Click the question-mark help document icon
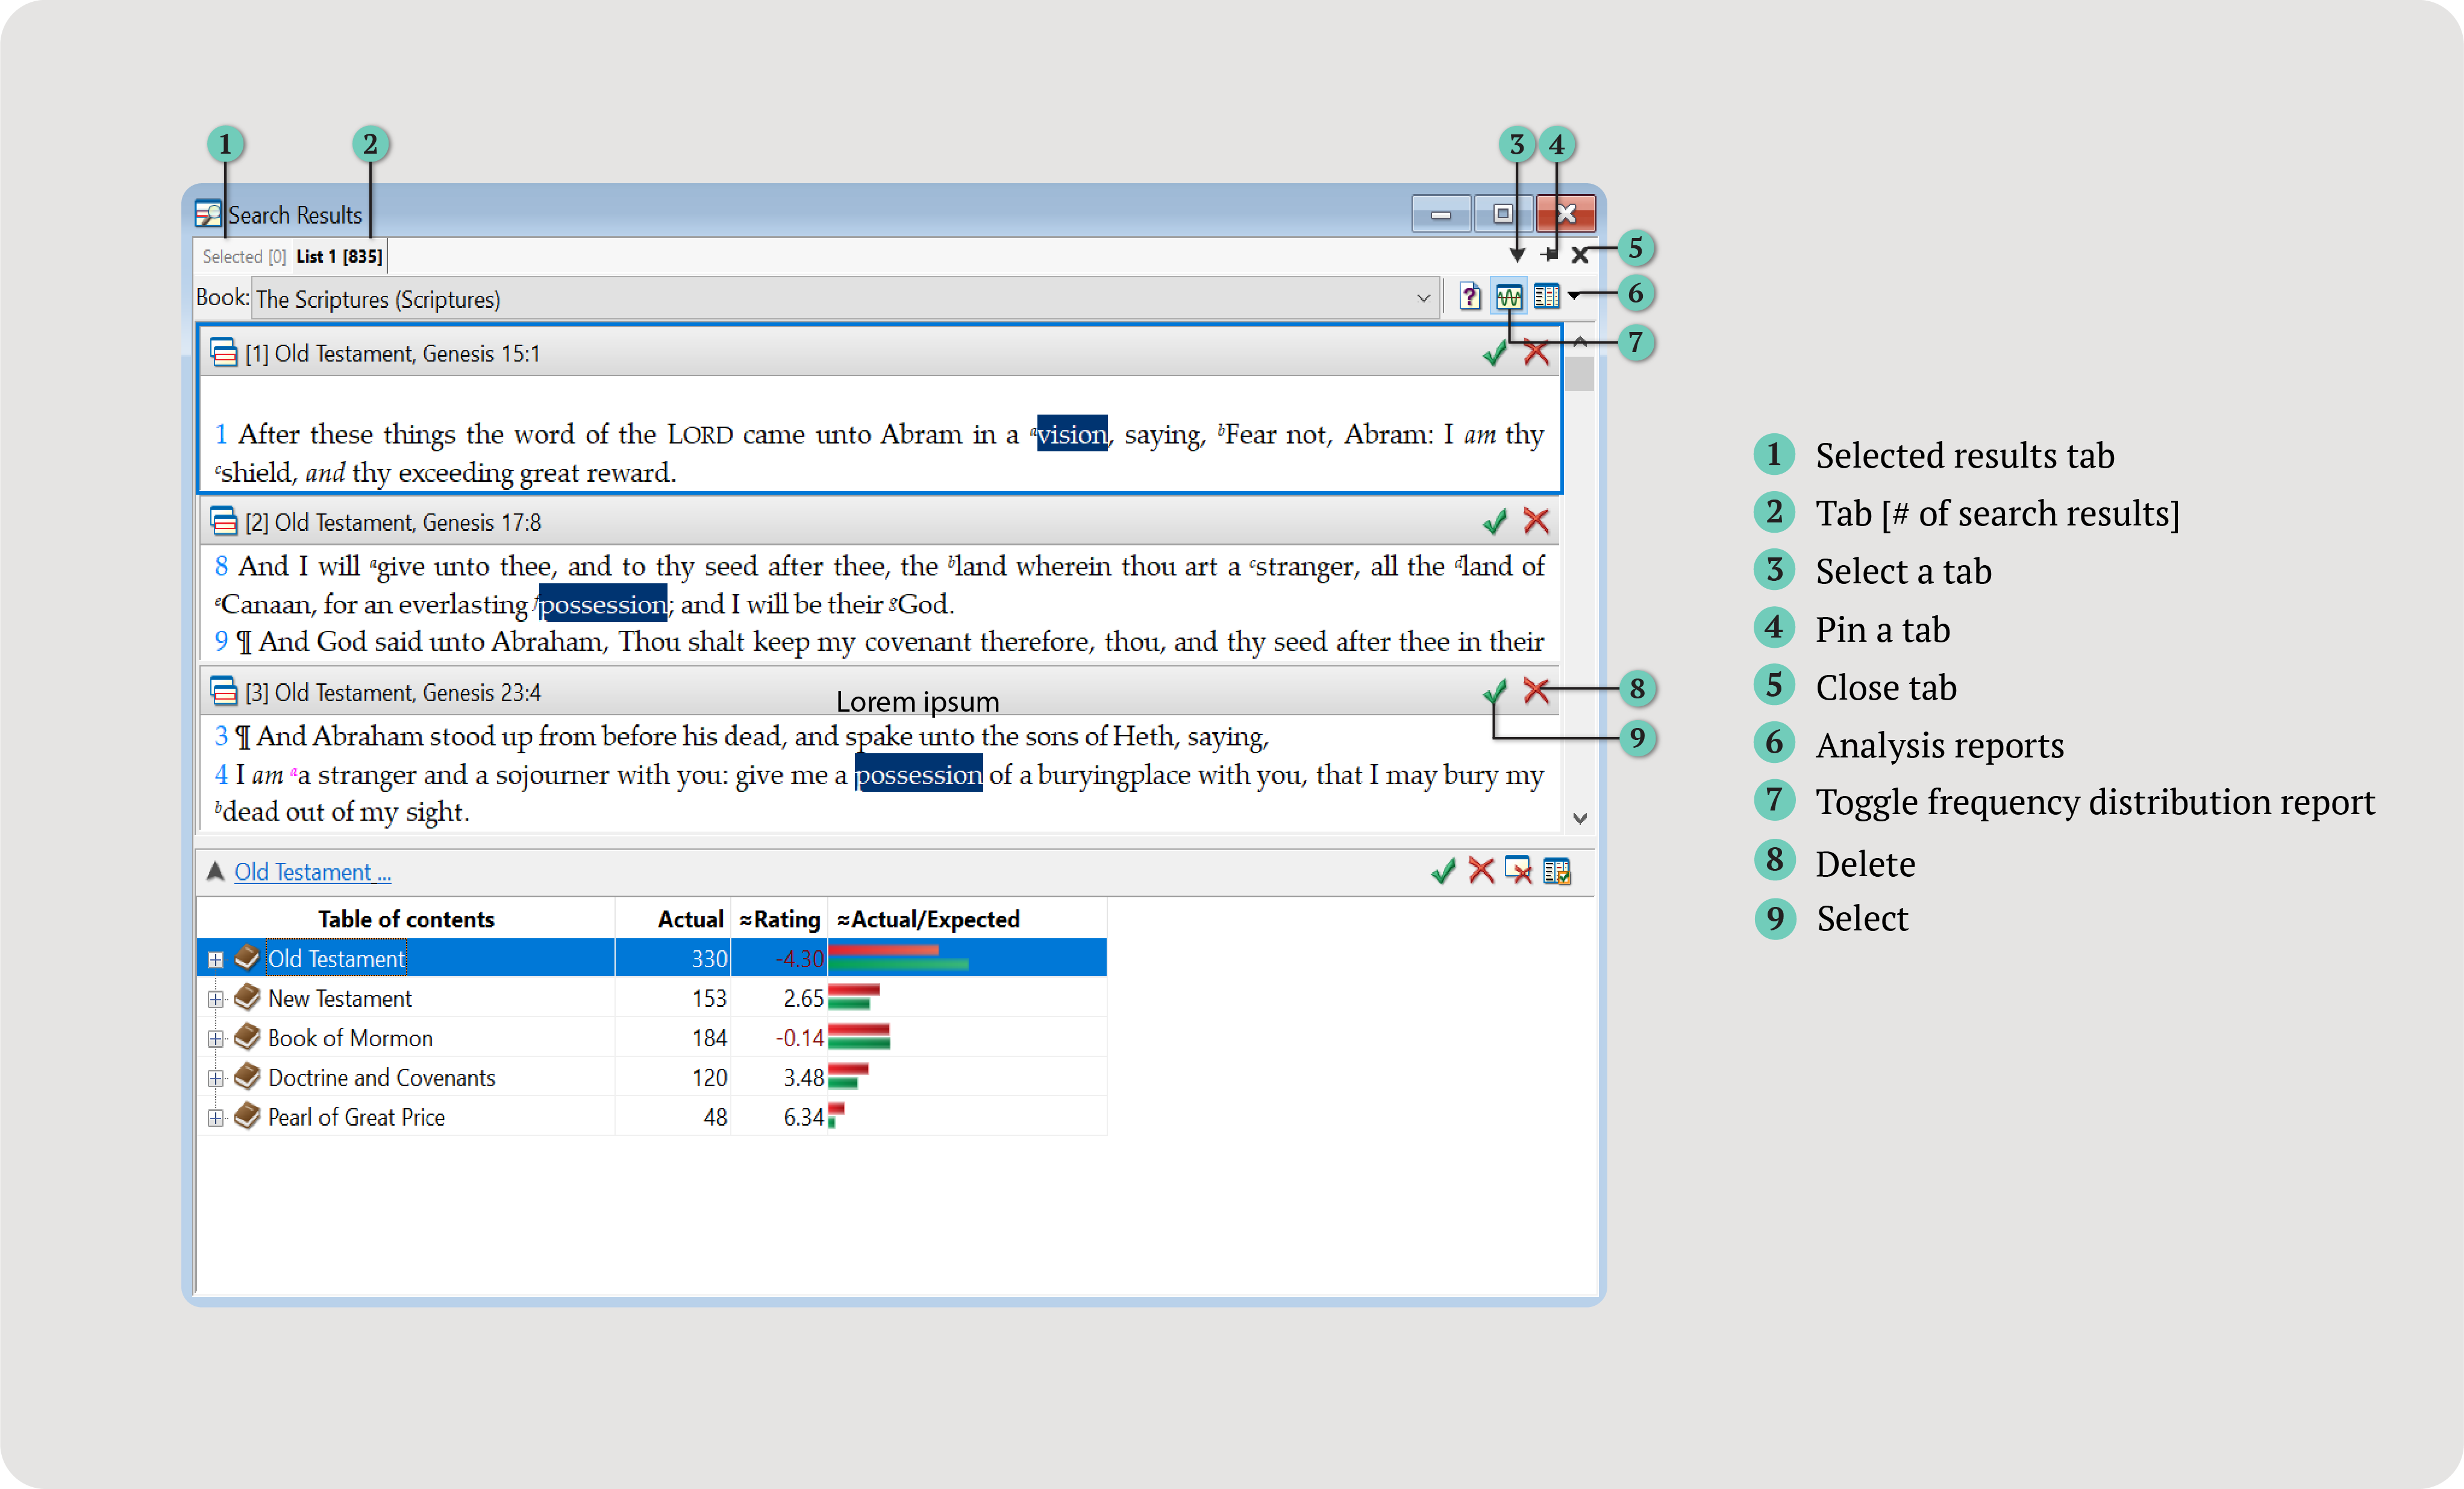 1469,297
